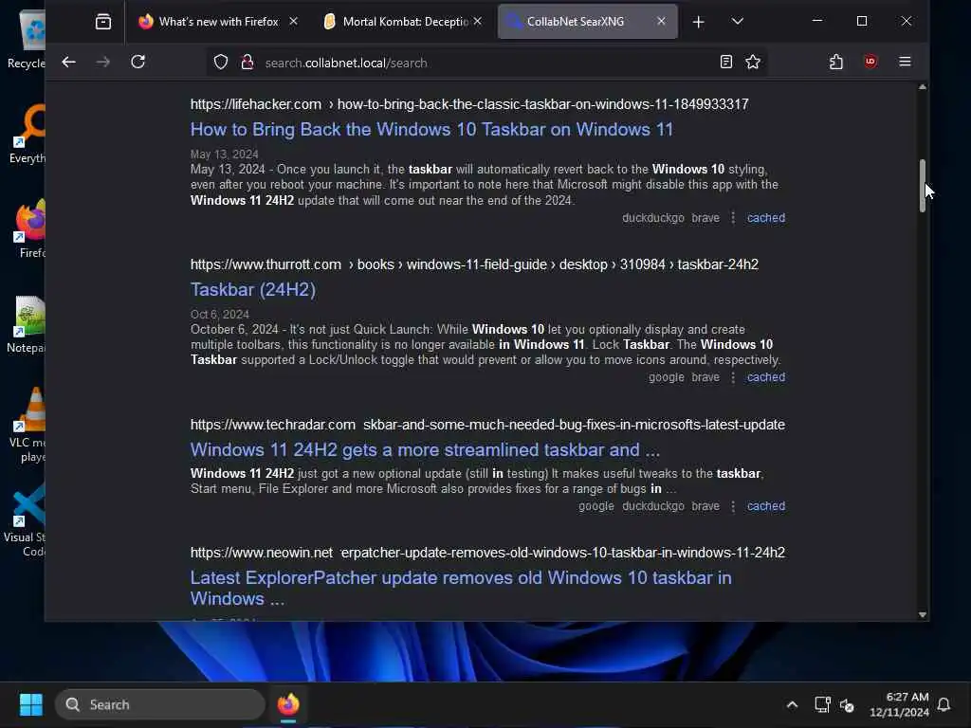Viewport: 971px width, 728px height.
Task: Open the Windows Start menu
Action: click(31, 704)
